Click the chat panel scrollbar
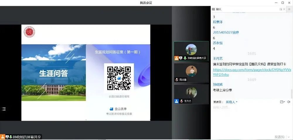The height and width of the screenshot is (140, 293). [292, 94]
